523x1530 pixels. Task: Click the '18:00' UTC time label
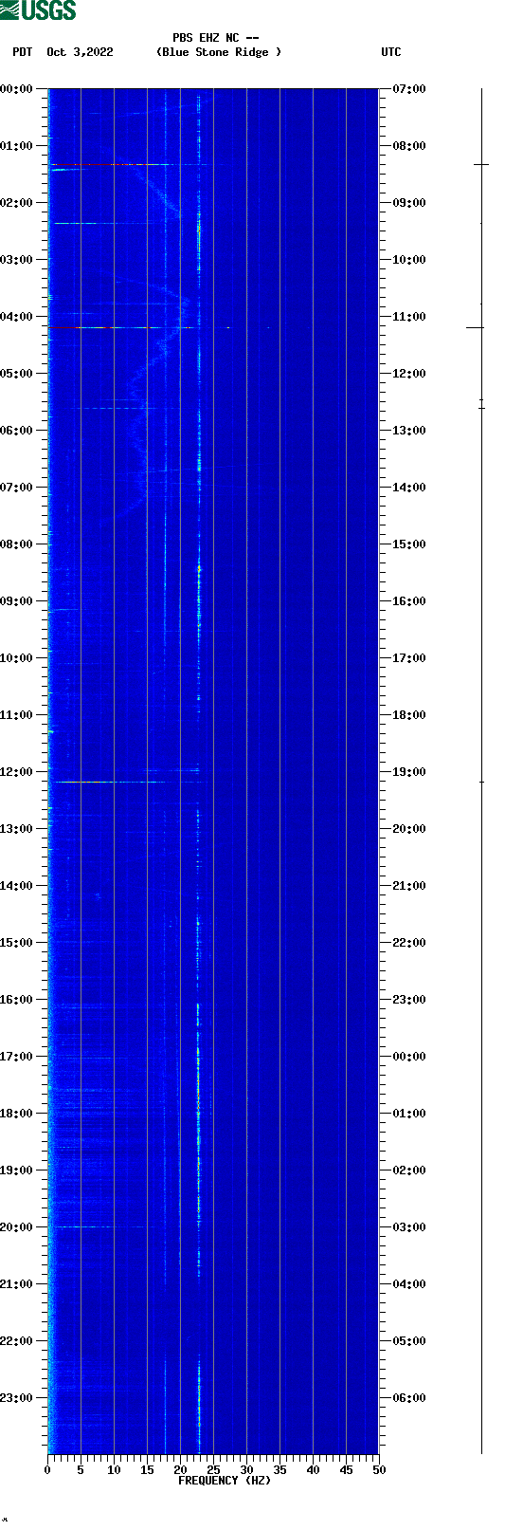click(x=409, y=715)
